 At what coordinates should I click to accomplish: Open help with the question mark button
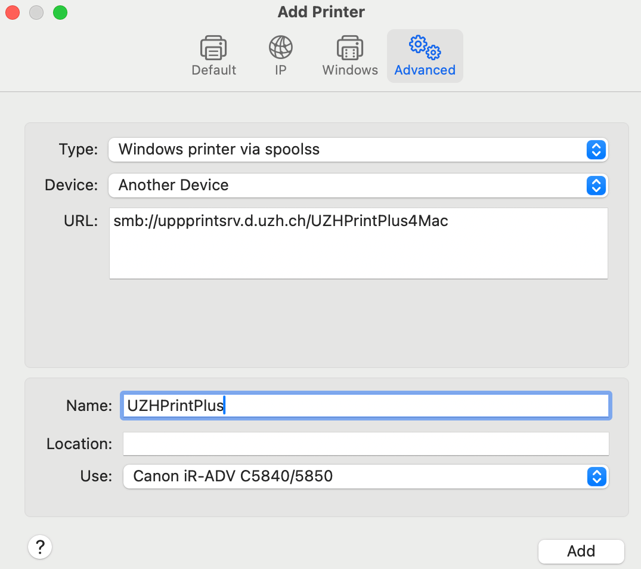click(40, 546)
